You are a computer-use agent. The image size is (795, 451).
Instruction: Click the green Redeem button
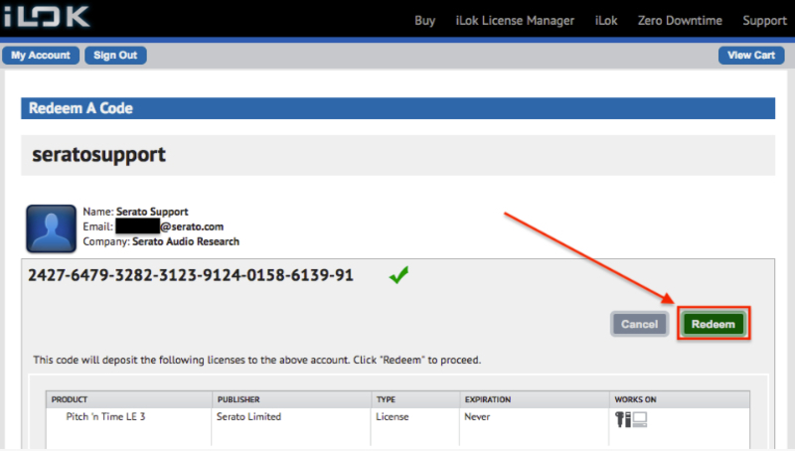[713, 324]
